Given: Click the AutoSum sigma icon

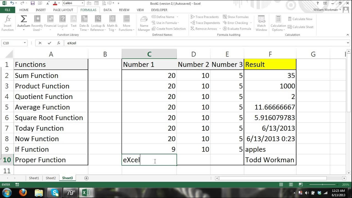Looking at the screenshot, I should coord(24,19).
